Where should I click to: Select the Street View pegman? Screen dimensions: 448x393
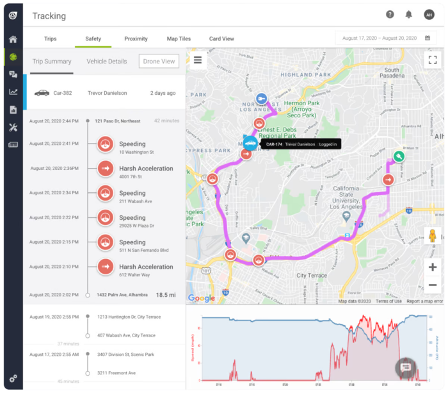click(432, 237)
